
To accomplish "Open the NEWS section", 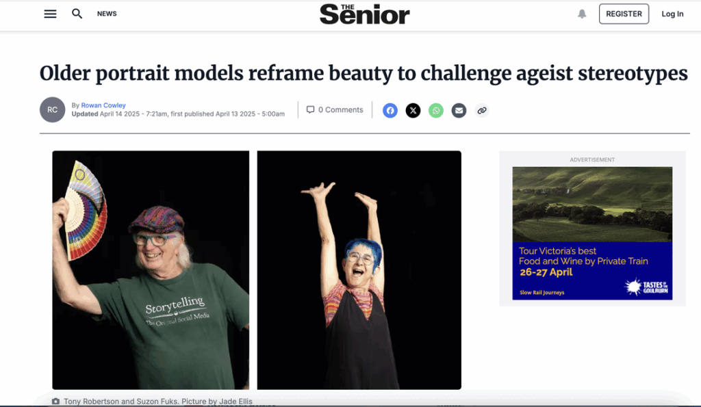I will [x=107, y=14].
